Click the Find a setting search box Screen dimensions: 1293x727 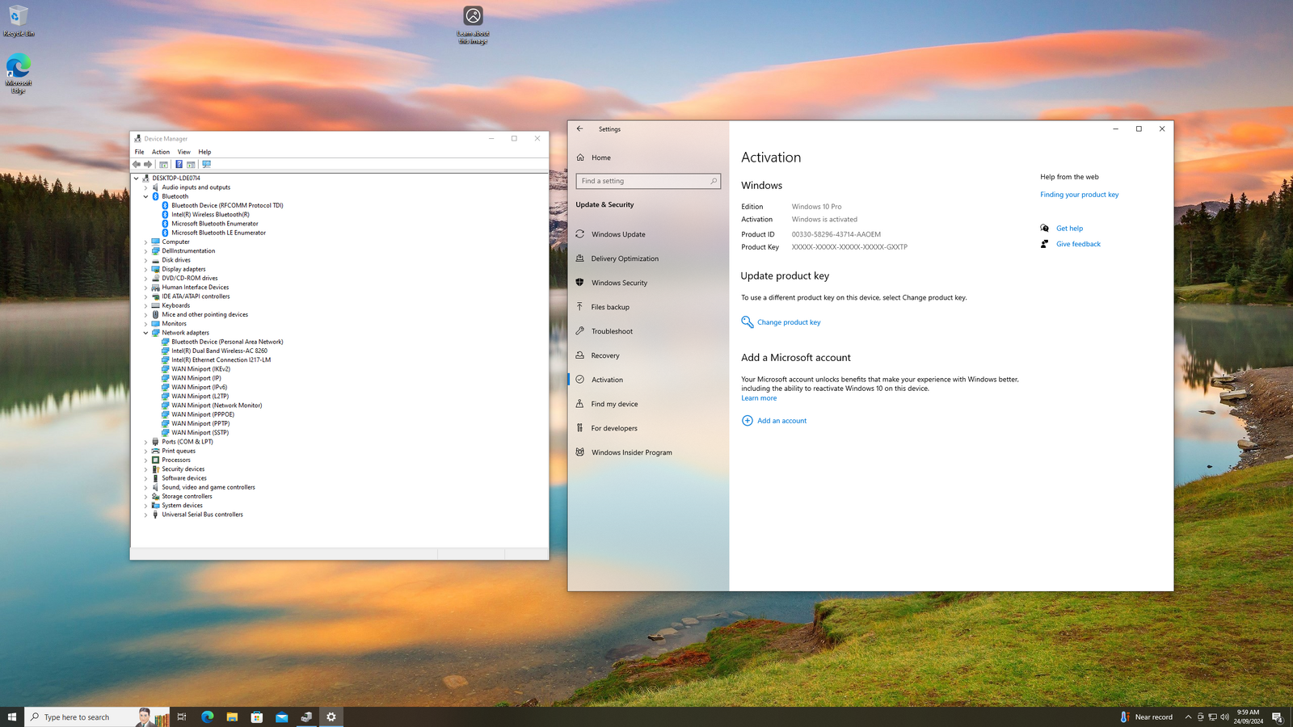pos(648,181)
